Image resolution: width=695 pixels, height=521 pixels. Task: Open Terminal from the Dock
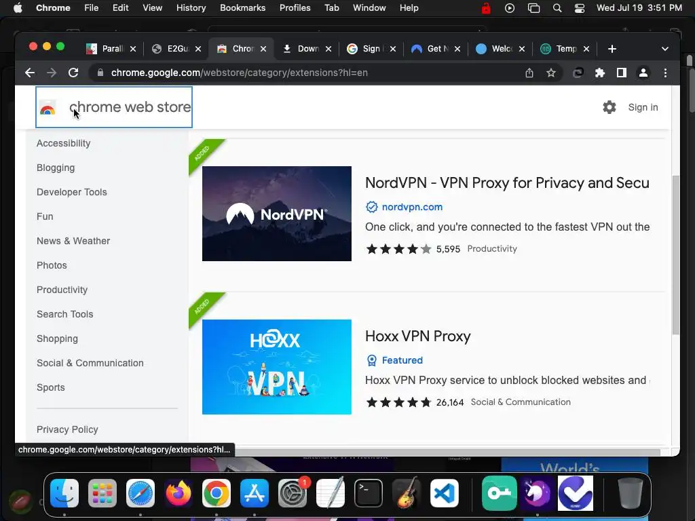click(369, 493)
